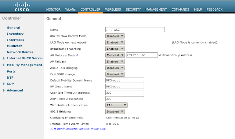
Task: Expand the Internal DHCP Server arrow
Action: pyautogui.click(x=4, y=58)
